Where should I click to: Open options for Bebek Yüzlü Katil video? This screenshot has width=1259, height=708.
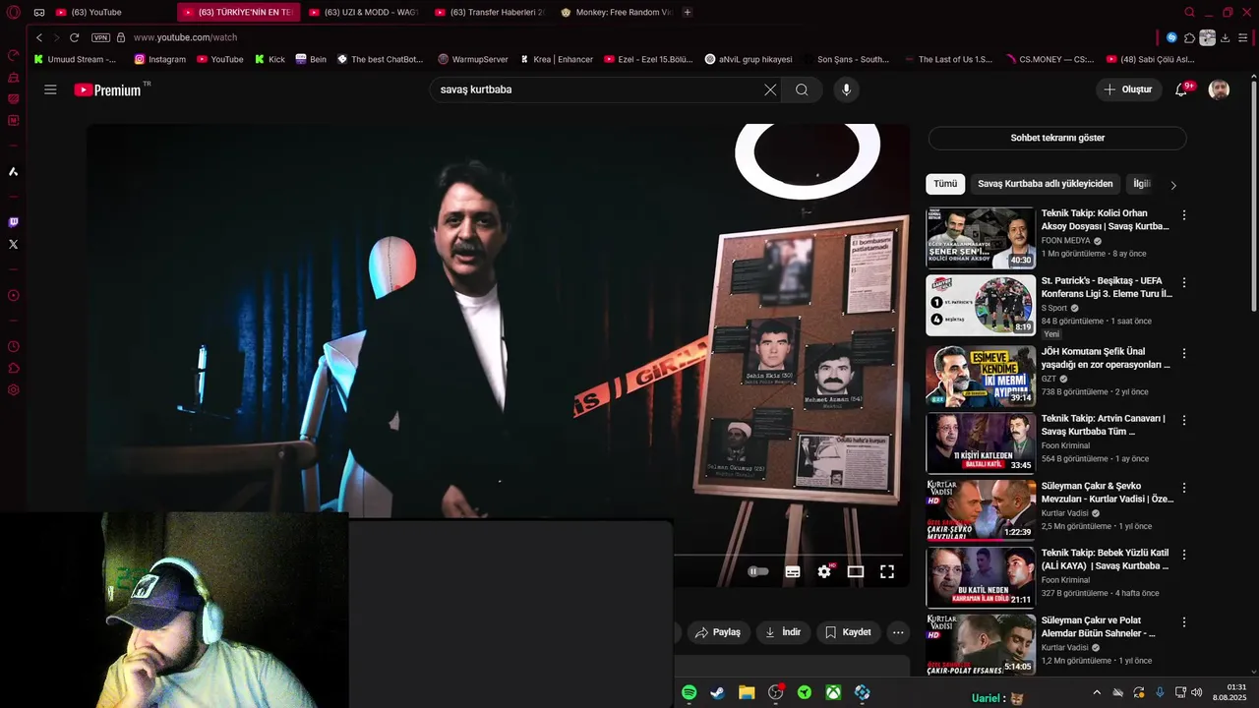point(1183,555)
